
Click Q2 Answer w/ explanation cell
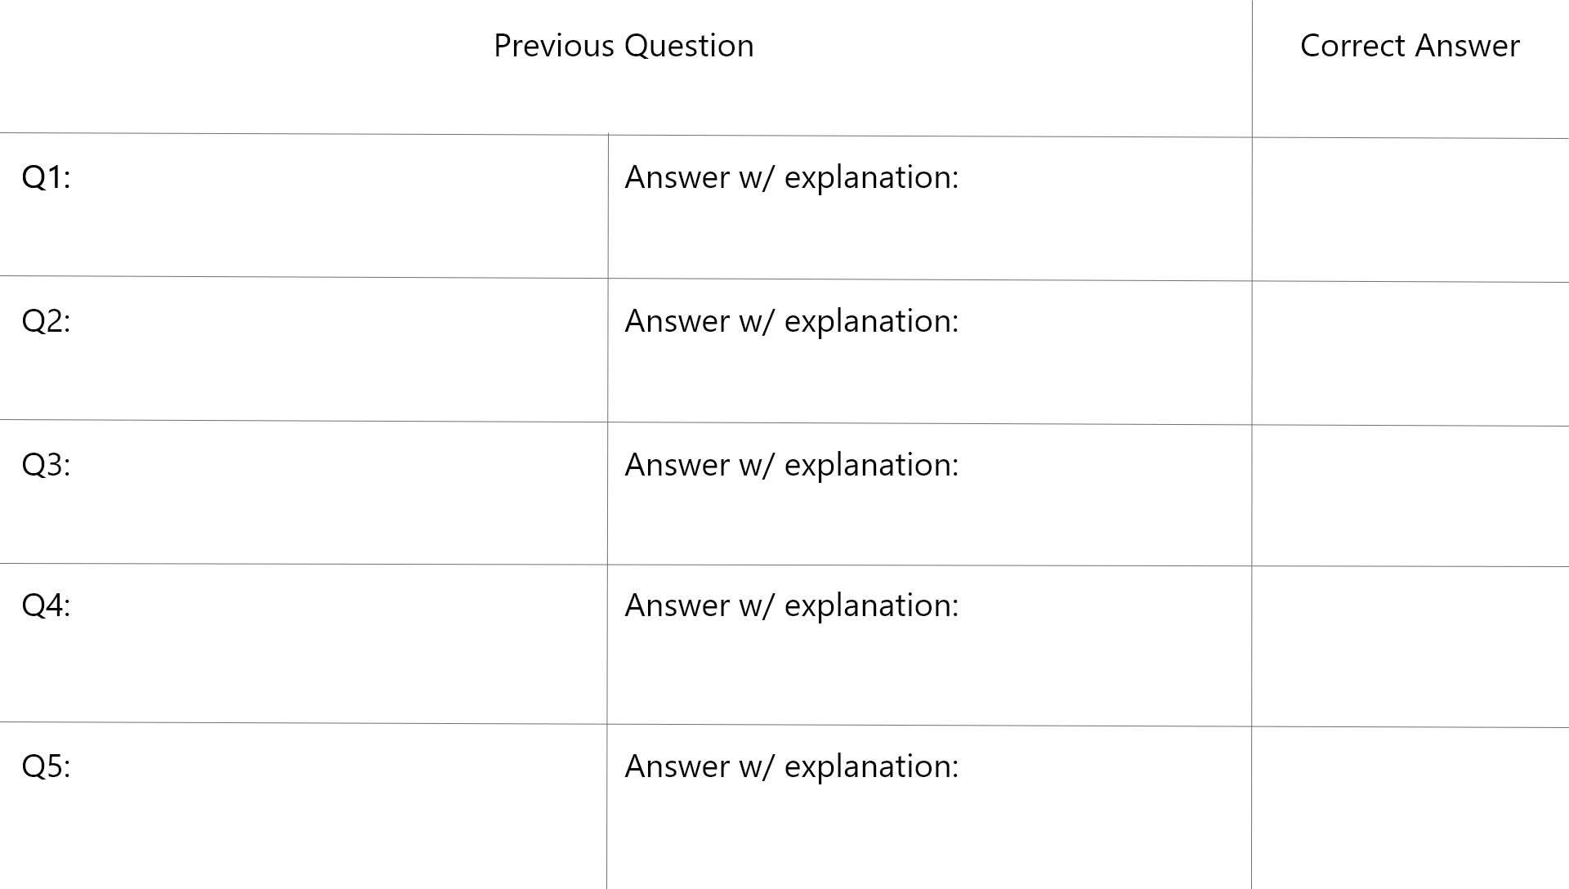(x=930, y=351)
